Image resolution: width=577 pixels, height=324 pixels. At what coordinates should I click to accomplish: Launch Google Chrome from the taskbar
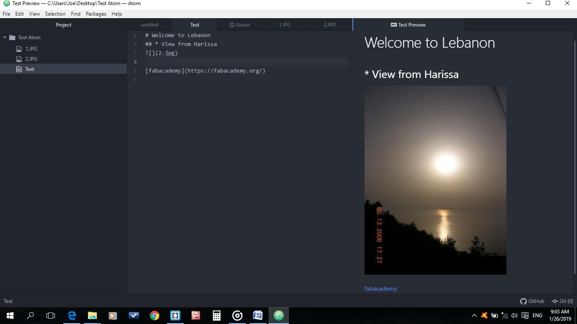pyautogui.click(x=155, y=315)
